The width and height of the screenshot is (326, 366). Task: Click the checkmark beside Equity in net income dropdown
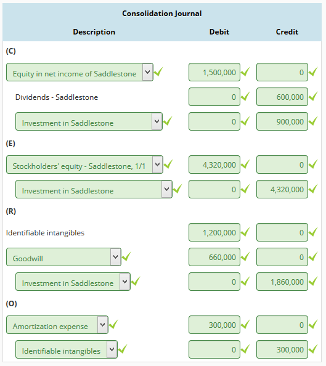pos(158,71)
